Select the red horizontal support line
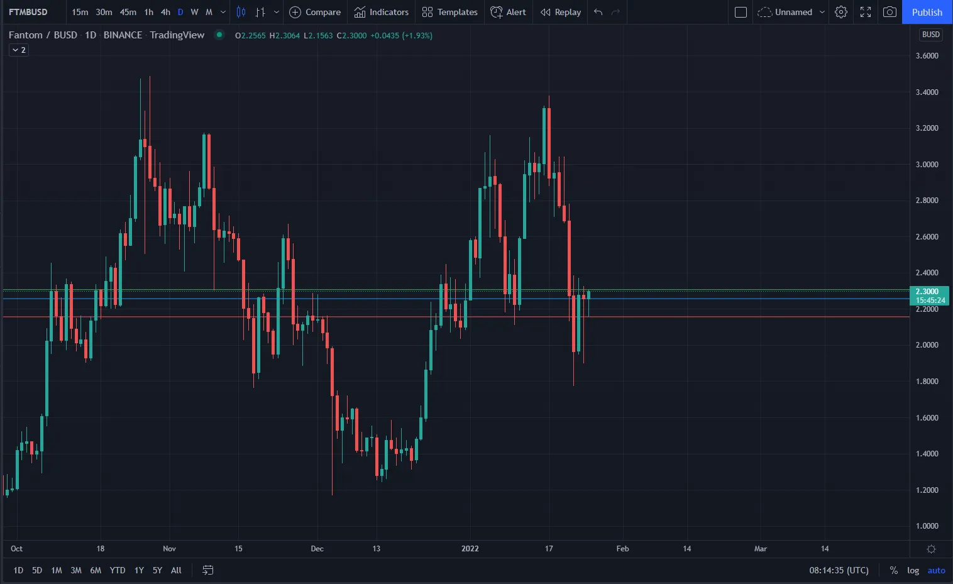Viewport: 953px width, 584px height. [x=456, y=316]
